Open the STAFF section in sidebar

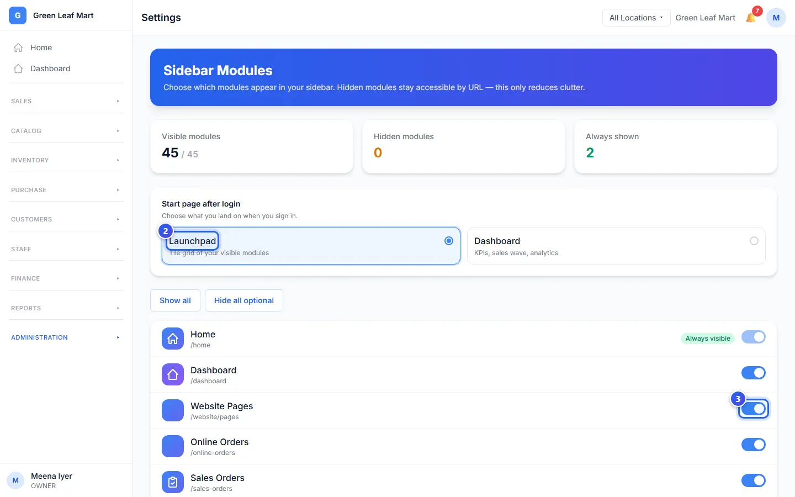coord(66,249)
